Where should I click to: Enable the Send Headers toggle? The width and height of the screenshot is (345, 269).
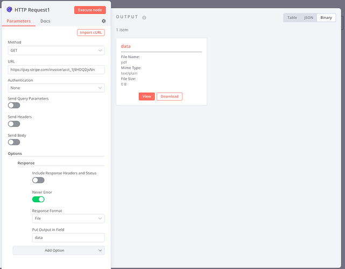pyautogui.click(x=14, y=124)
